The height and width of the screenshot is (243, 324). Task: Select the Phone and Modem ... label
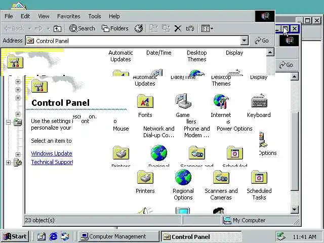point(197,132)
